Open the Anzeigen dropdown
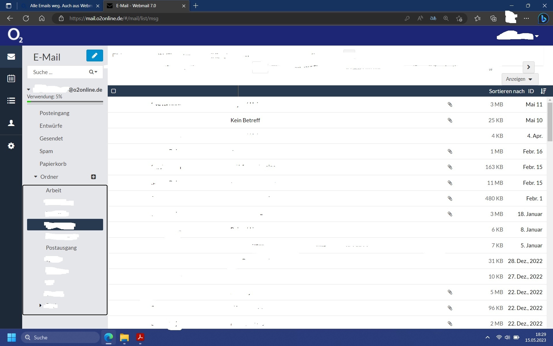Image resolution: width=553 pixels, height=346 pixels. click(520, 79)
